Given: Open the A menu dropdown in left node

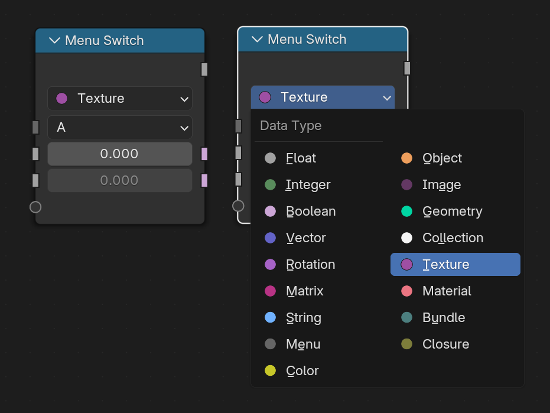Looking at the screenshot, I should [120, 128].
